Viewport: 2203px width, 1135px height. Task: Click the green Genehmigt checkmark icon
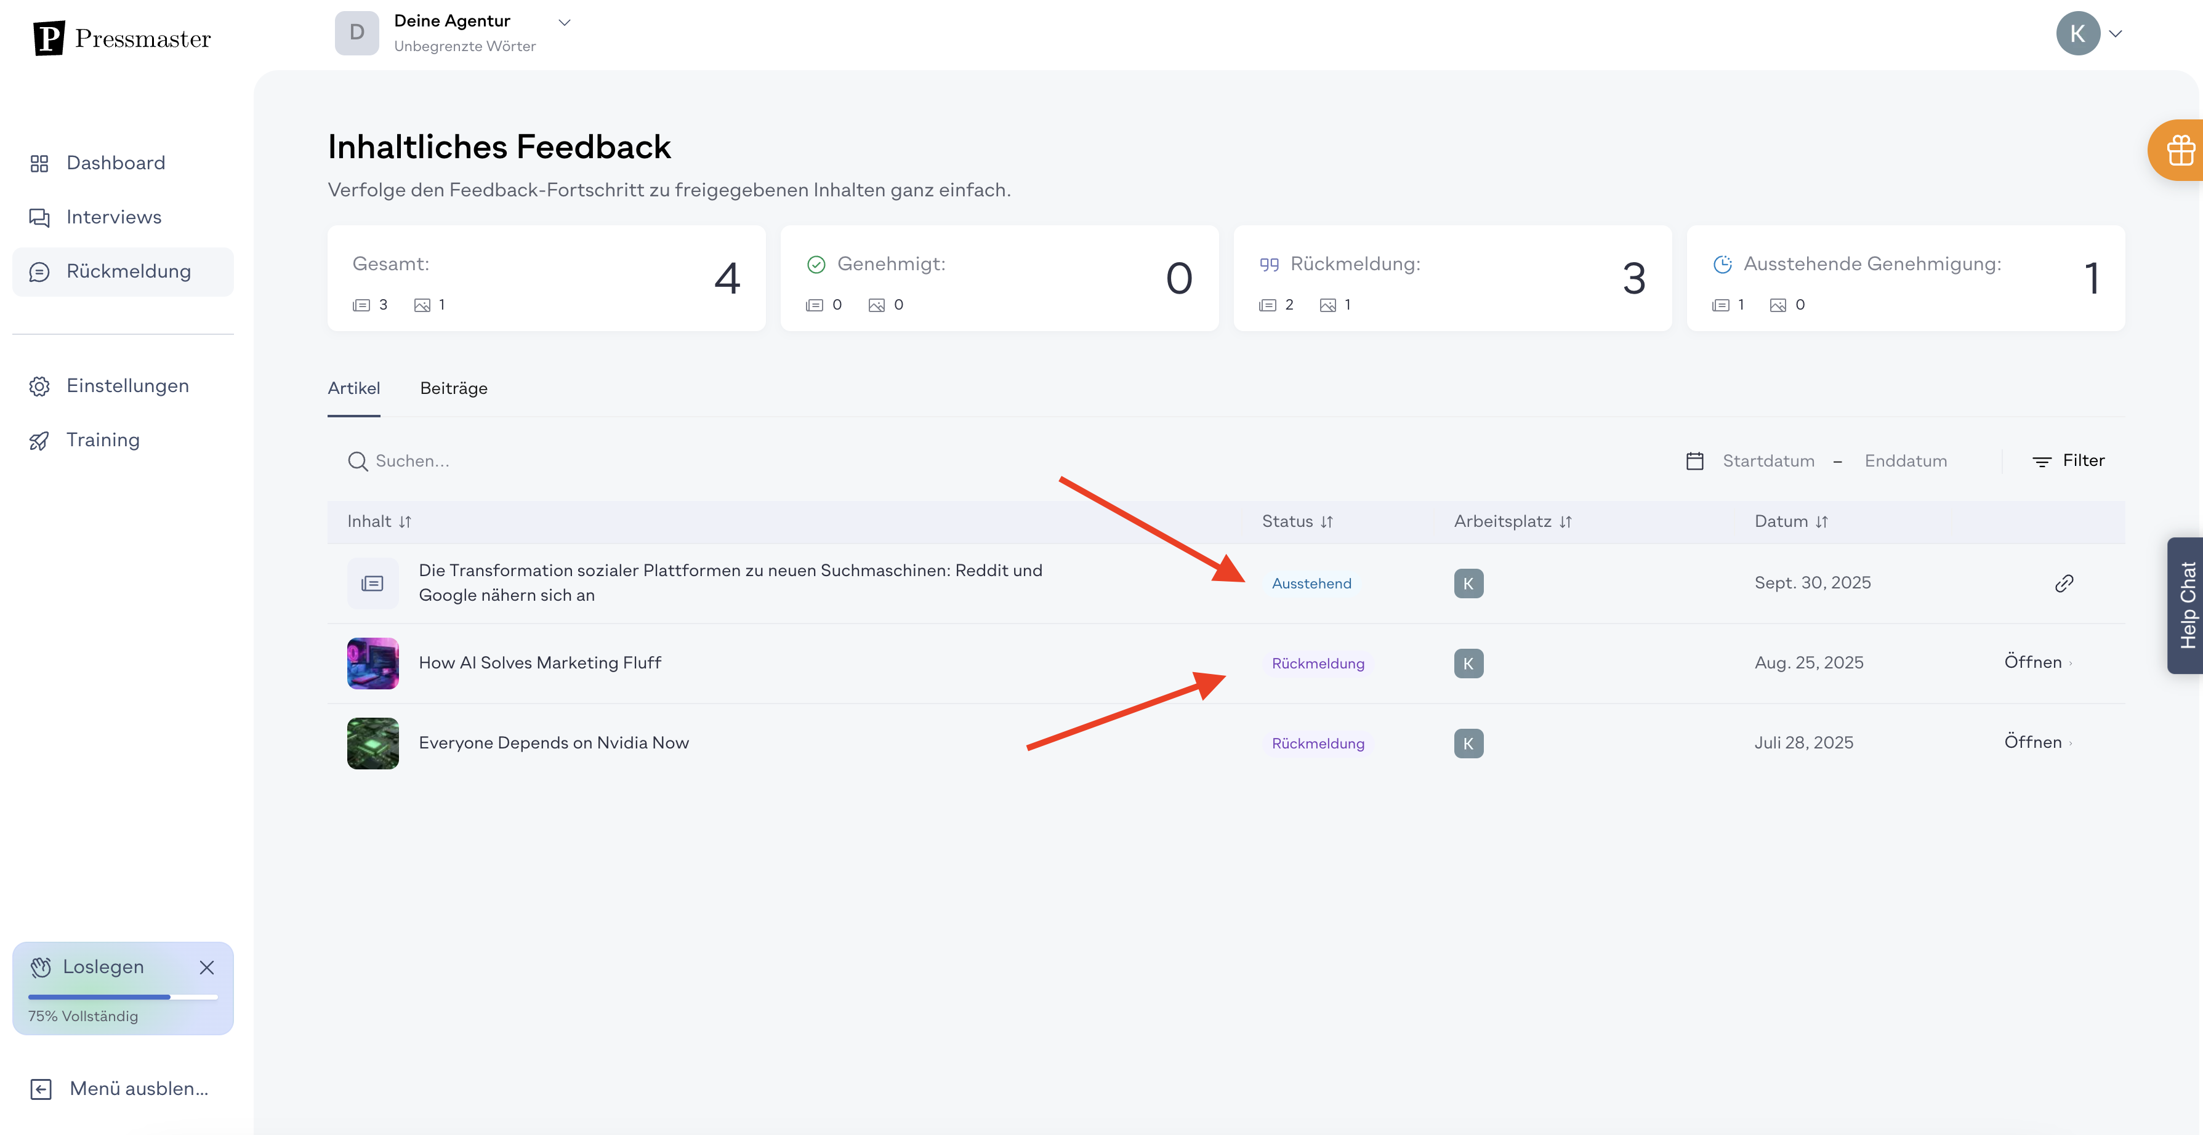click(816, 265)
